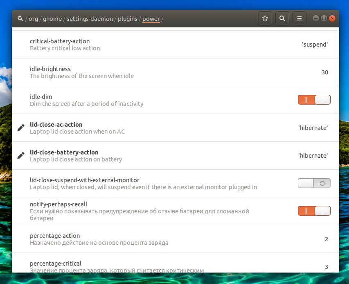349x284 pixels.
Task: Open the notify-perhaps-recall key row
Action: coord(176,211)
